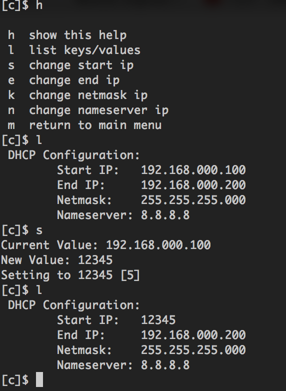Click the 'Setting to 12345 [5]' output line
286x391 pixels.
point(70,275)
